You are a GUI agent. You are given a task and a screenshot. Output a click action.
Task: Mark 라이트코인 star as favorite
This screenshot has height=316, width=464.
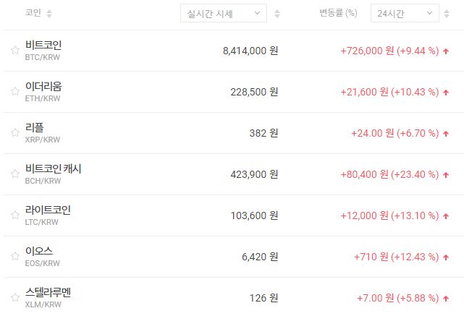coord(14,215)
